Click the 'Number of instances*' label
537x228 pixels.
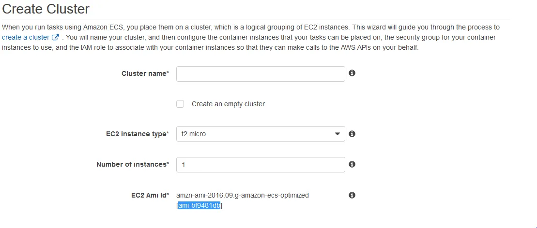[x=133, y=164]
